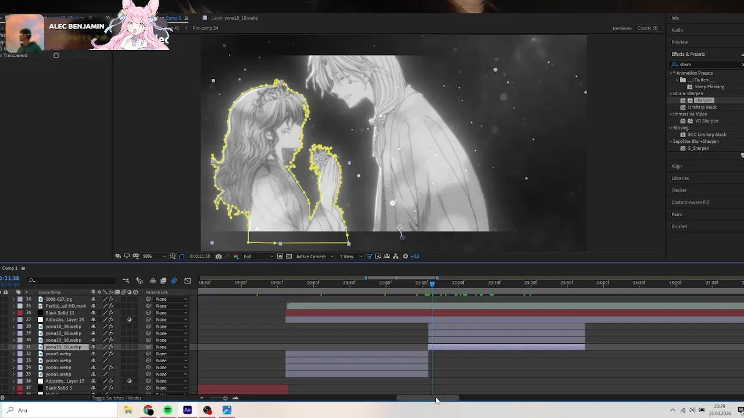
Task: Click the timeline zoom-in mountain icon
Action: point(235,398)
